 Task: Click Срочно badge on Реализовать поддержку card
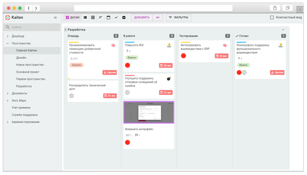[277, 73]
